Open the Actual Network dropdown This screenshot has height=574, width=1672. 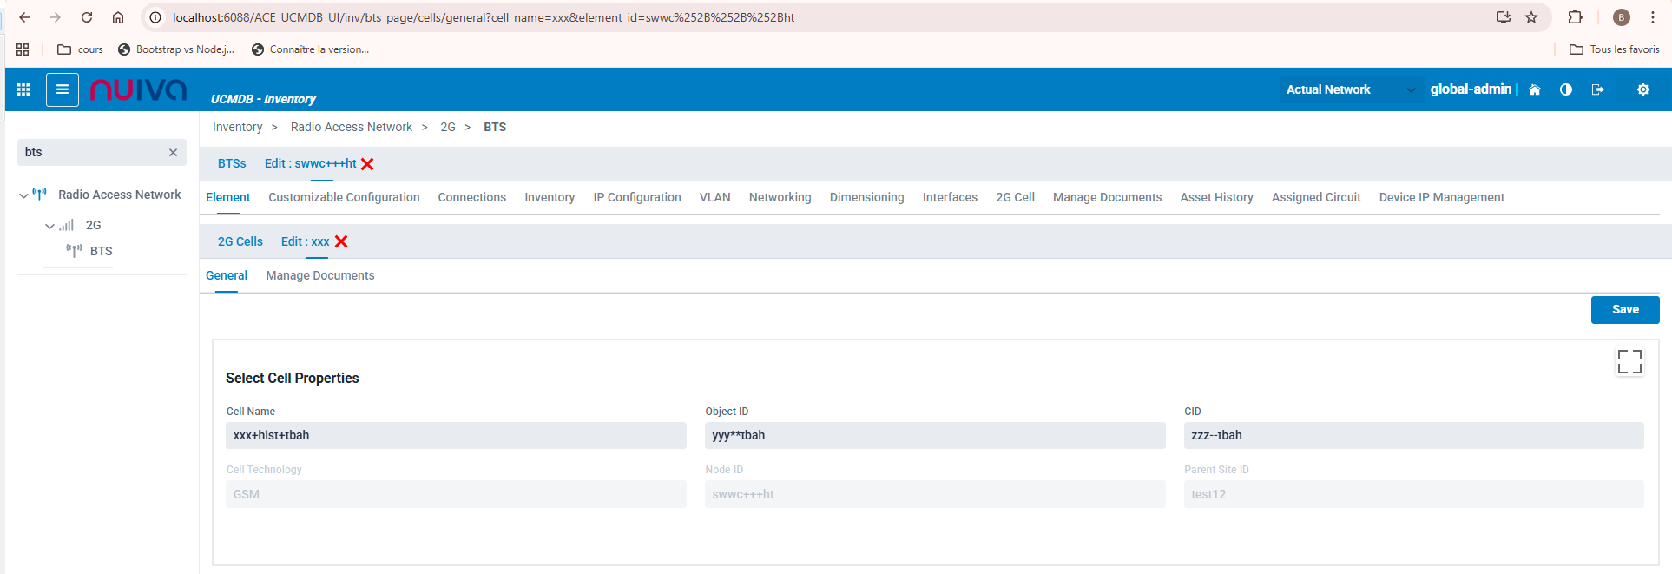pos(1351,89)
